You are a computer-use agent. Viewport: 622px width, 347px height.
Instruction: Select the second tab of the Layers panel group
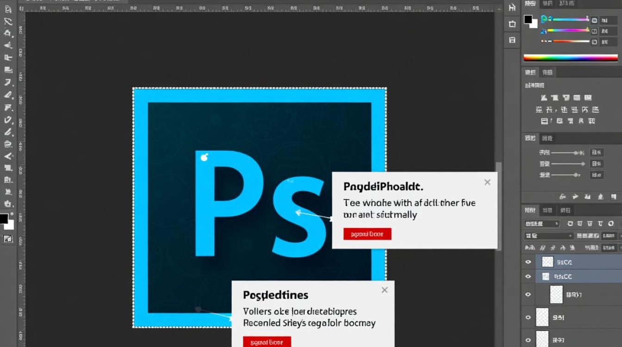(x=547, y=210)
